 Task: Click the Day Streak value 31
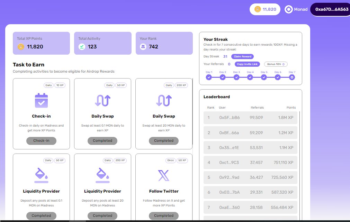coord(225,57)
